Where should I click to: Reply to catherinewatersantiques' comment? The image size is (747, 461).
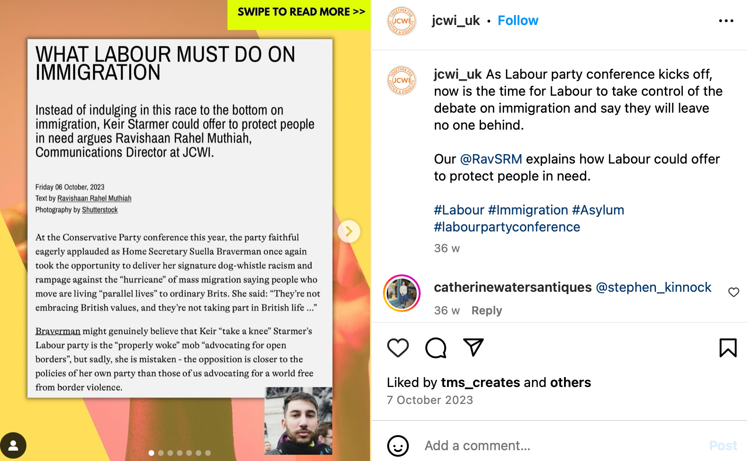(x=487, y=311)
